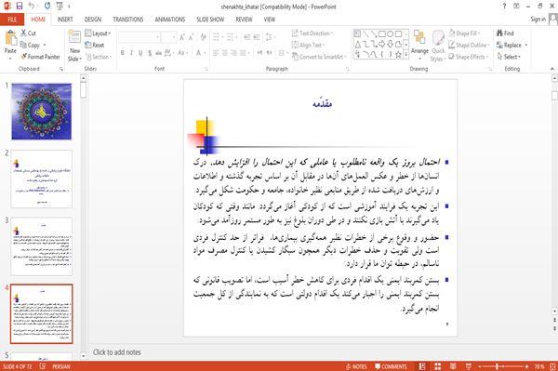Open the Select dropdown in Editing
Image resolution: width=558 pixels, height=371 pixels.
509,57
